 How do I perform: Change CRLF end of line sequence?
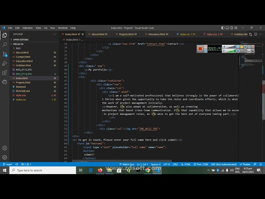[x=175, y=164]
